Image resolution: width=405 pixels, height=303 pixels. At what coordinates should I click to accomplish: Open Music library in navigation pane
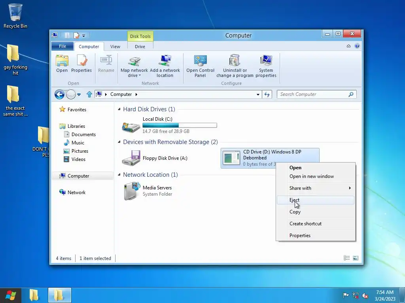point(74,142)
